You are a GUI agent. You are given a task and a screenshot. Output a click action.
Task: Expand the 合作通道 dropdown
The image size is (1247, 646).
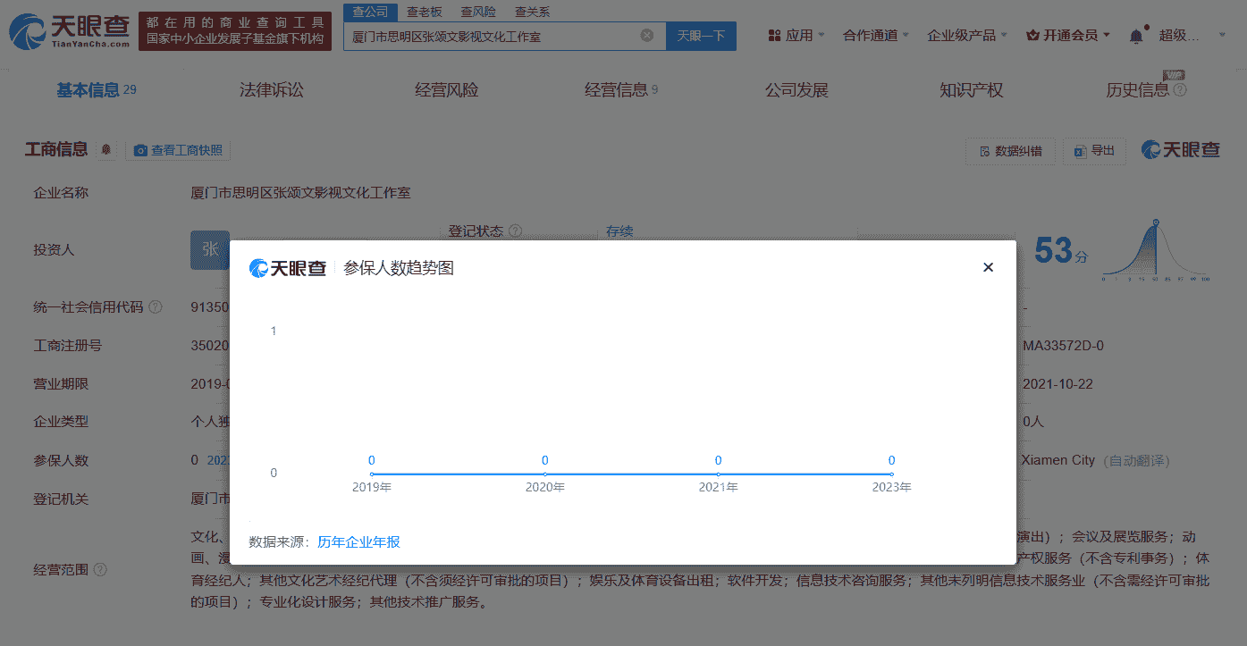(875, 36)
